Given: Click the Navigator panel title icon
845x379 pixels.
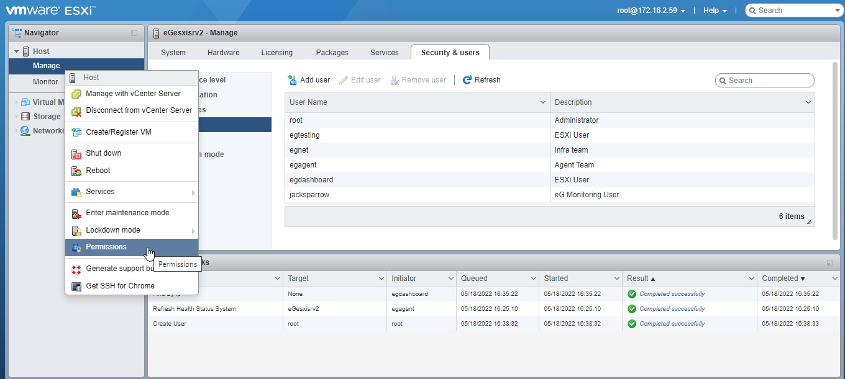Looking at the screenshot, I should tap(17, 32).
